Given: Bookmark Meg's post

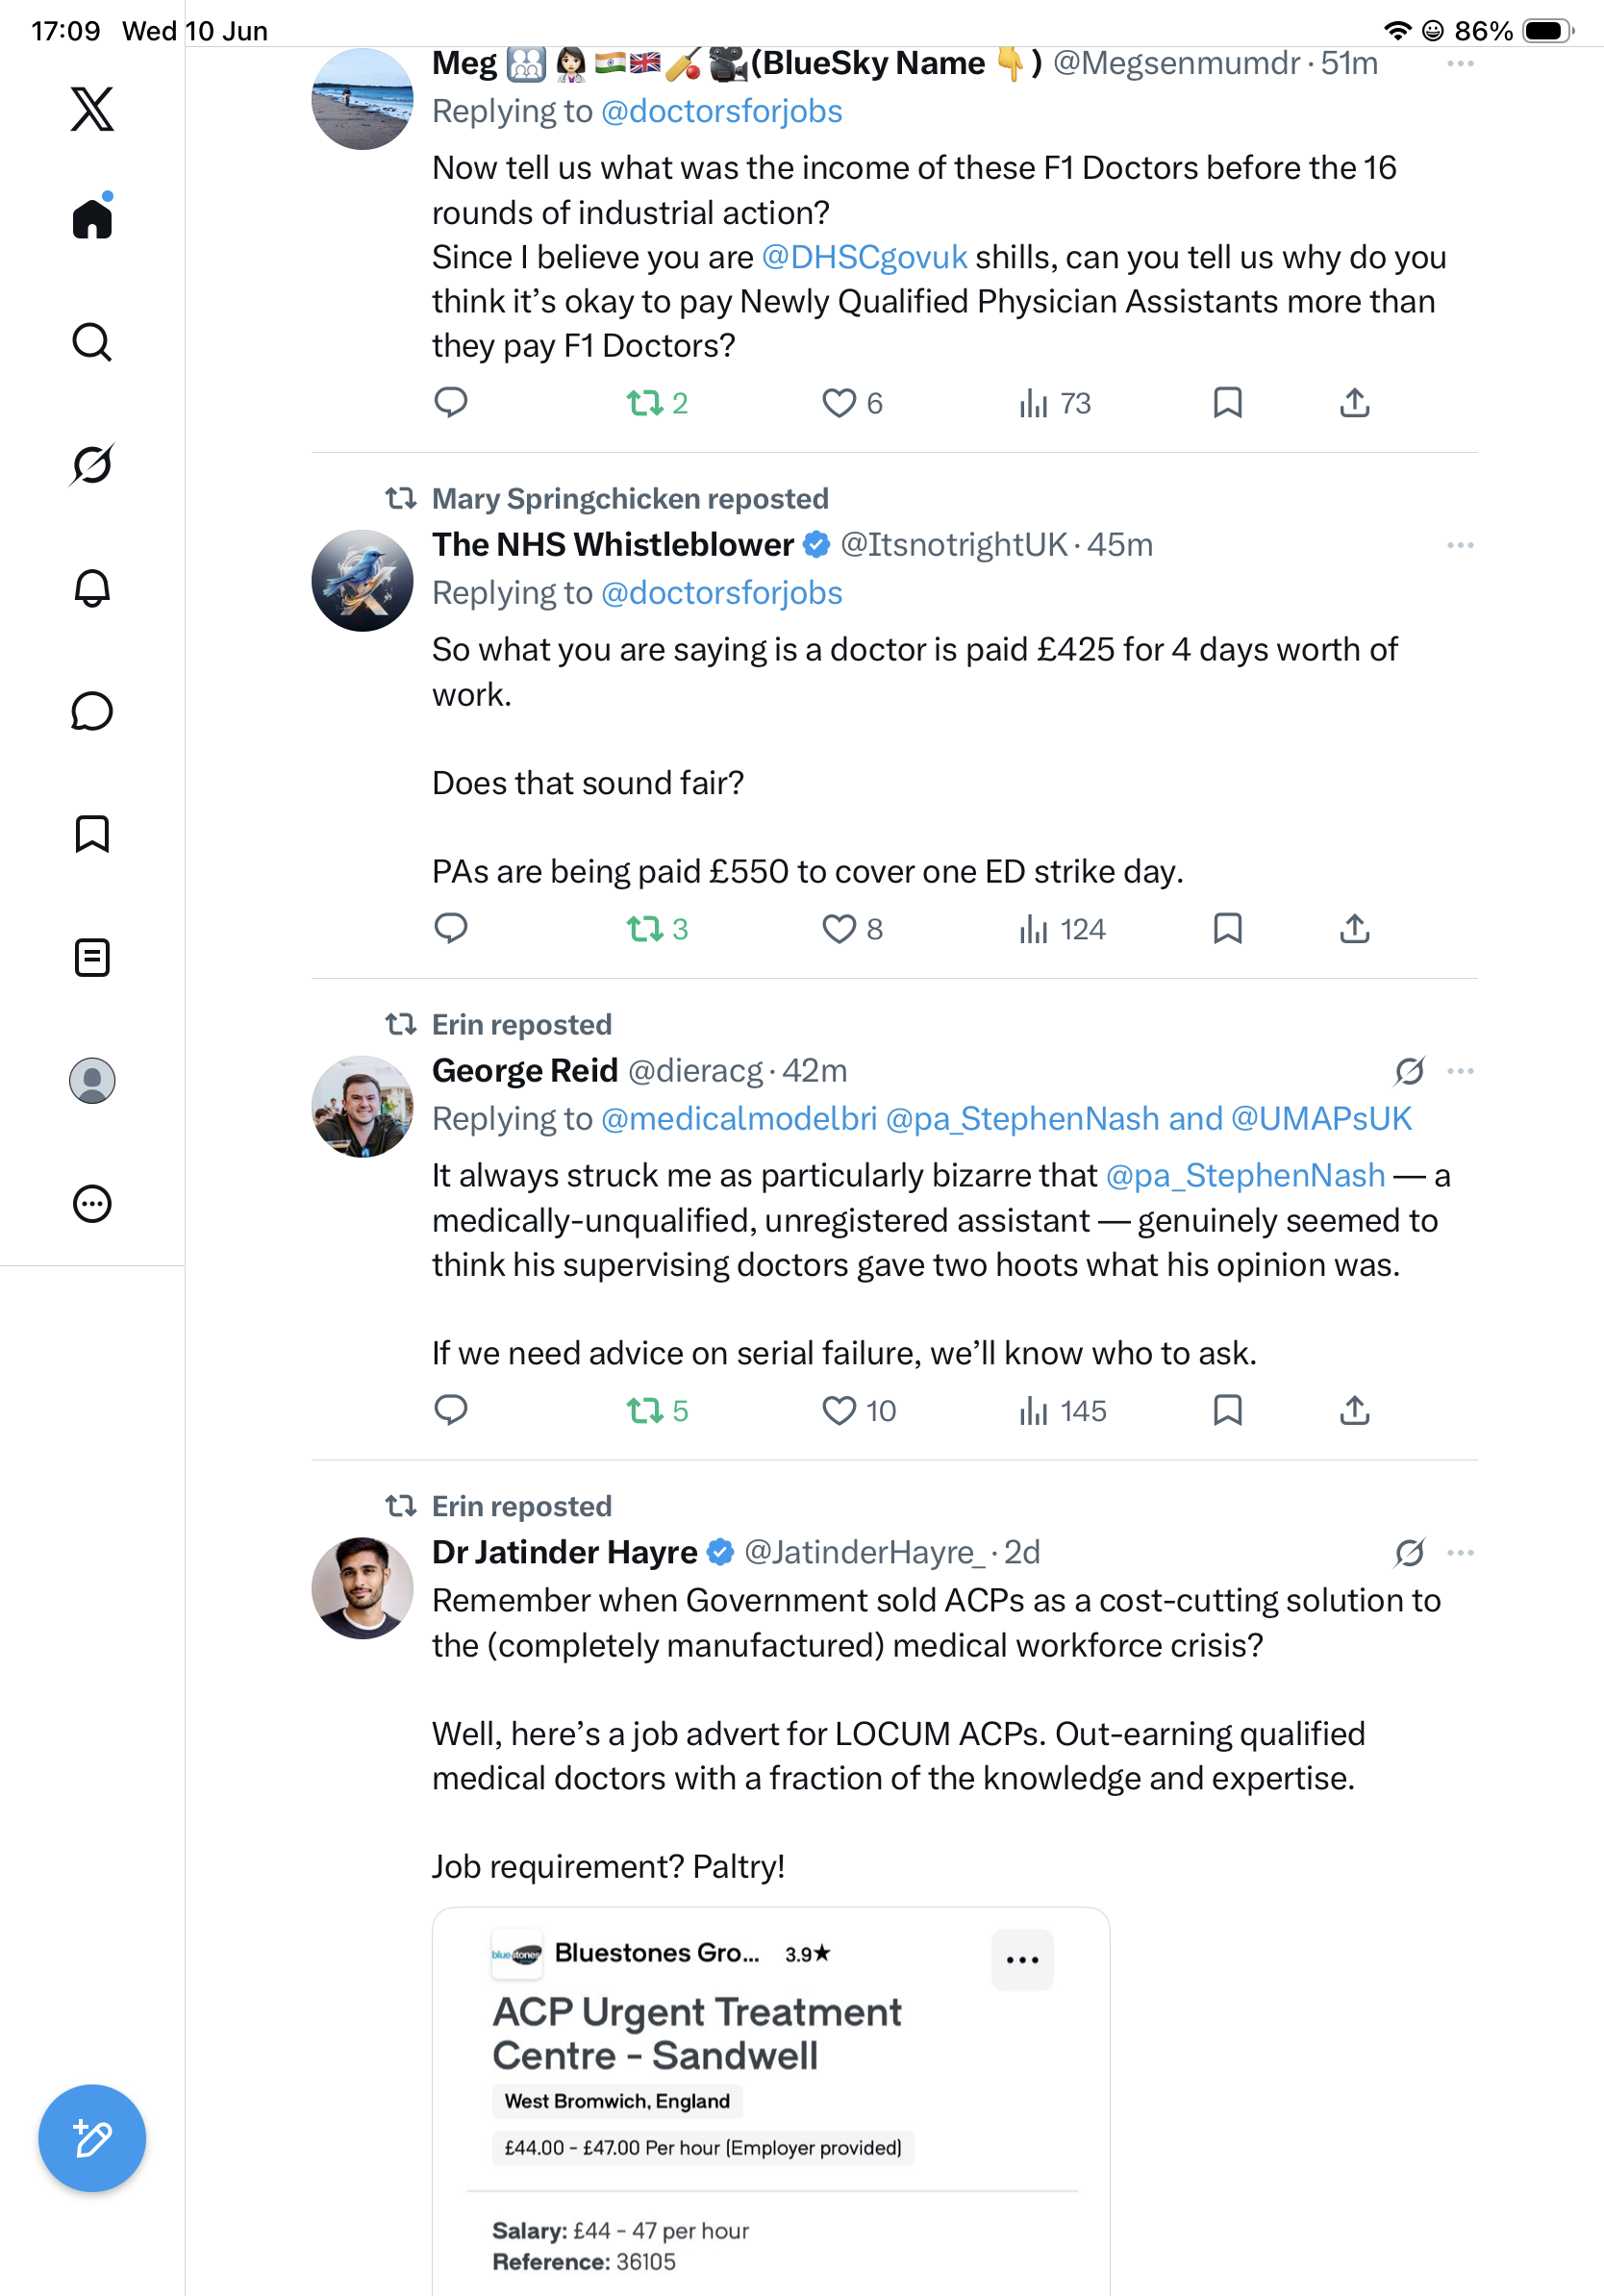Looking at the screenshot, I should pos(1227,403).
